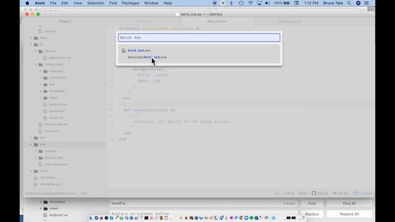Image resolution: width=395 pixels, height=222 pixels.
Task: Click the UTF-8 encoding status item
Action: (x=289, y=193)
